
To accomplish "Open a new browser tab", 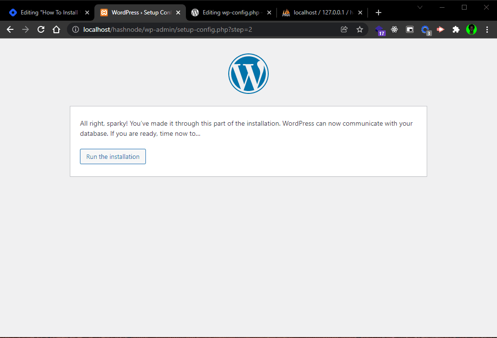I will (378, 13).
